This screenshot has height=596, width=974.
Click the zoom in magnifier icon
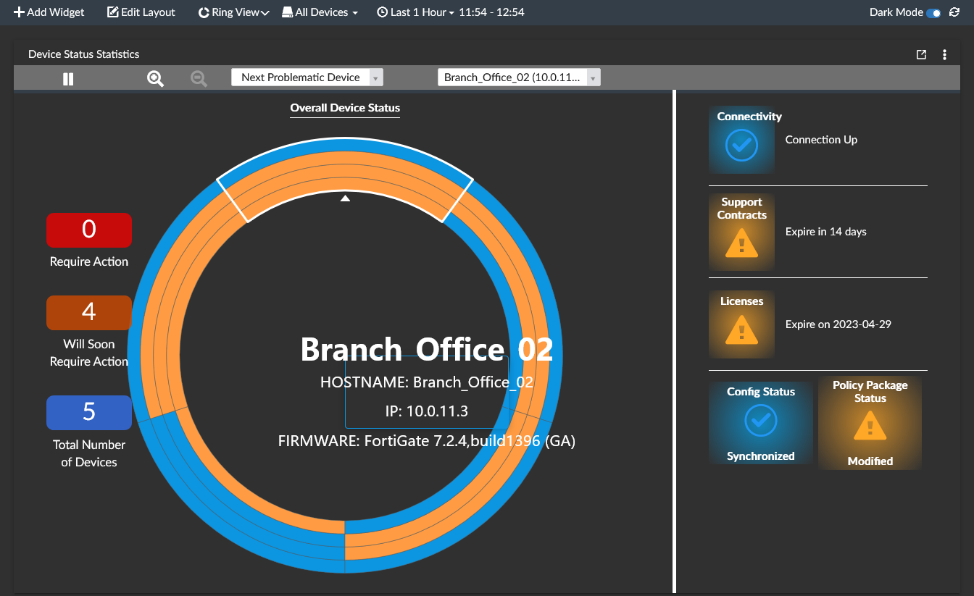click(x=155, y=78)
